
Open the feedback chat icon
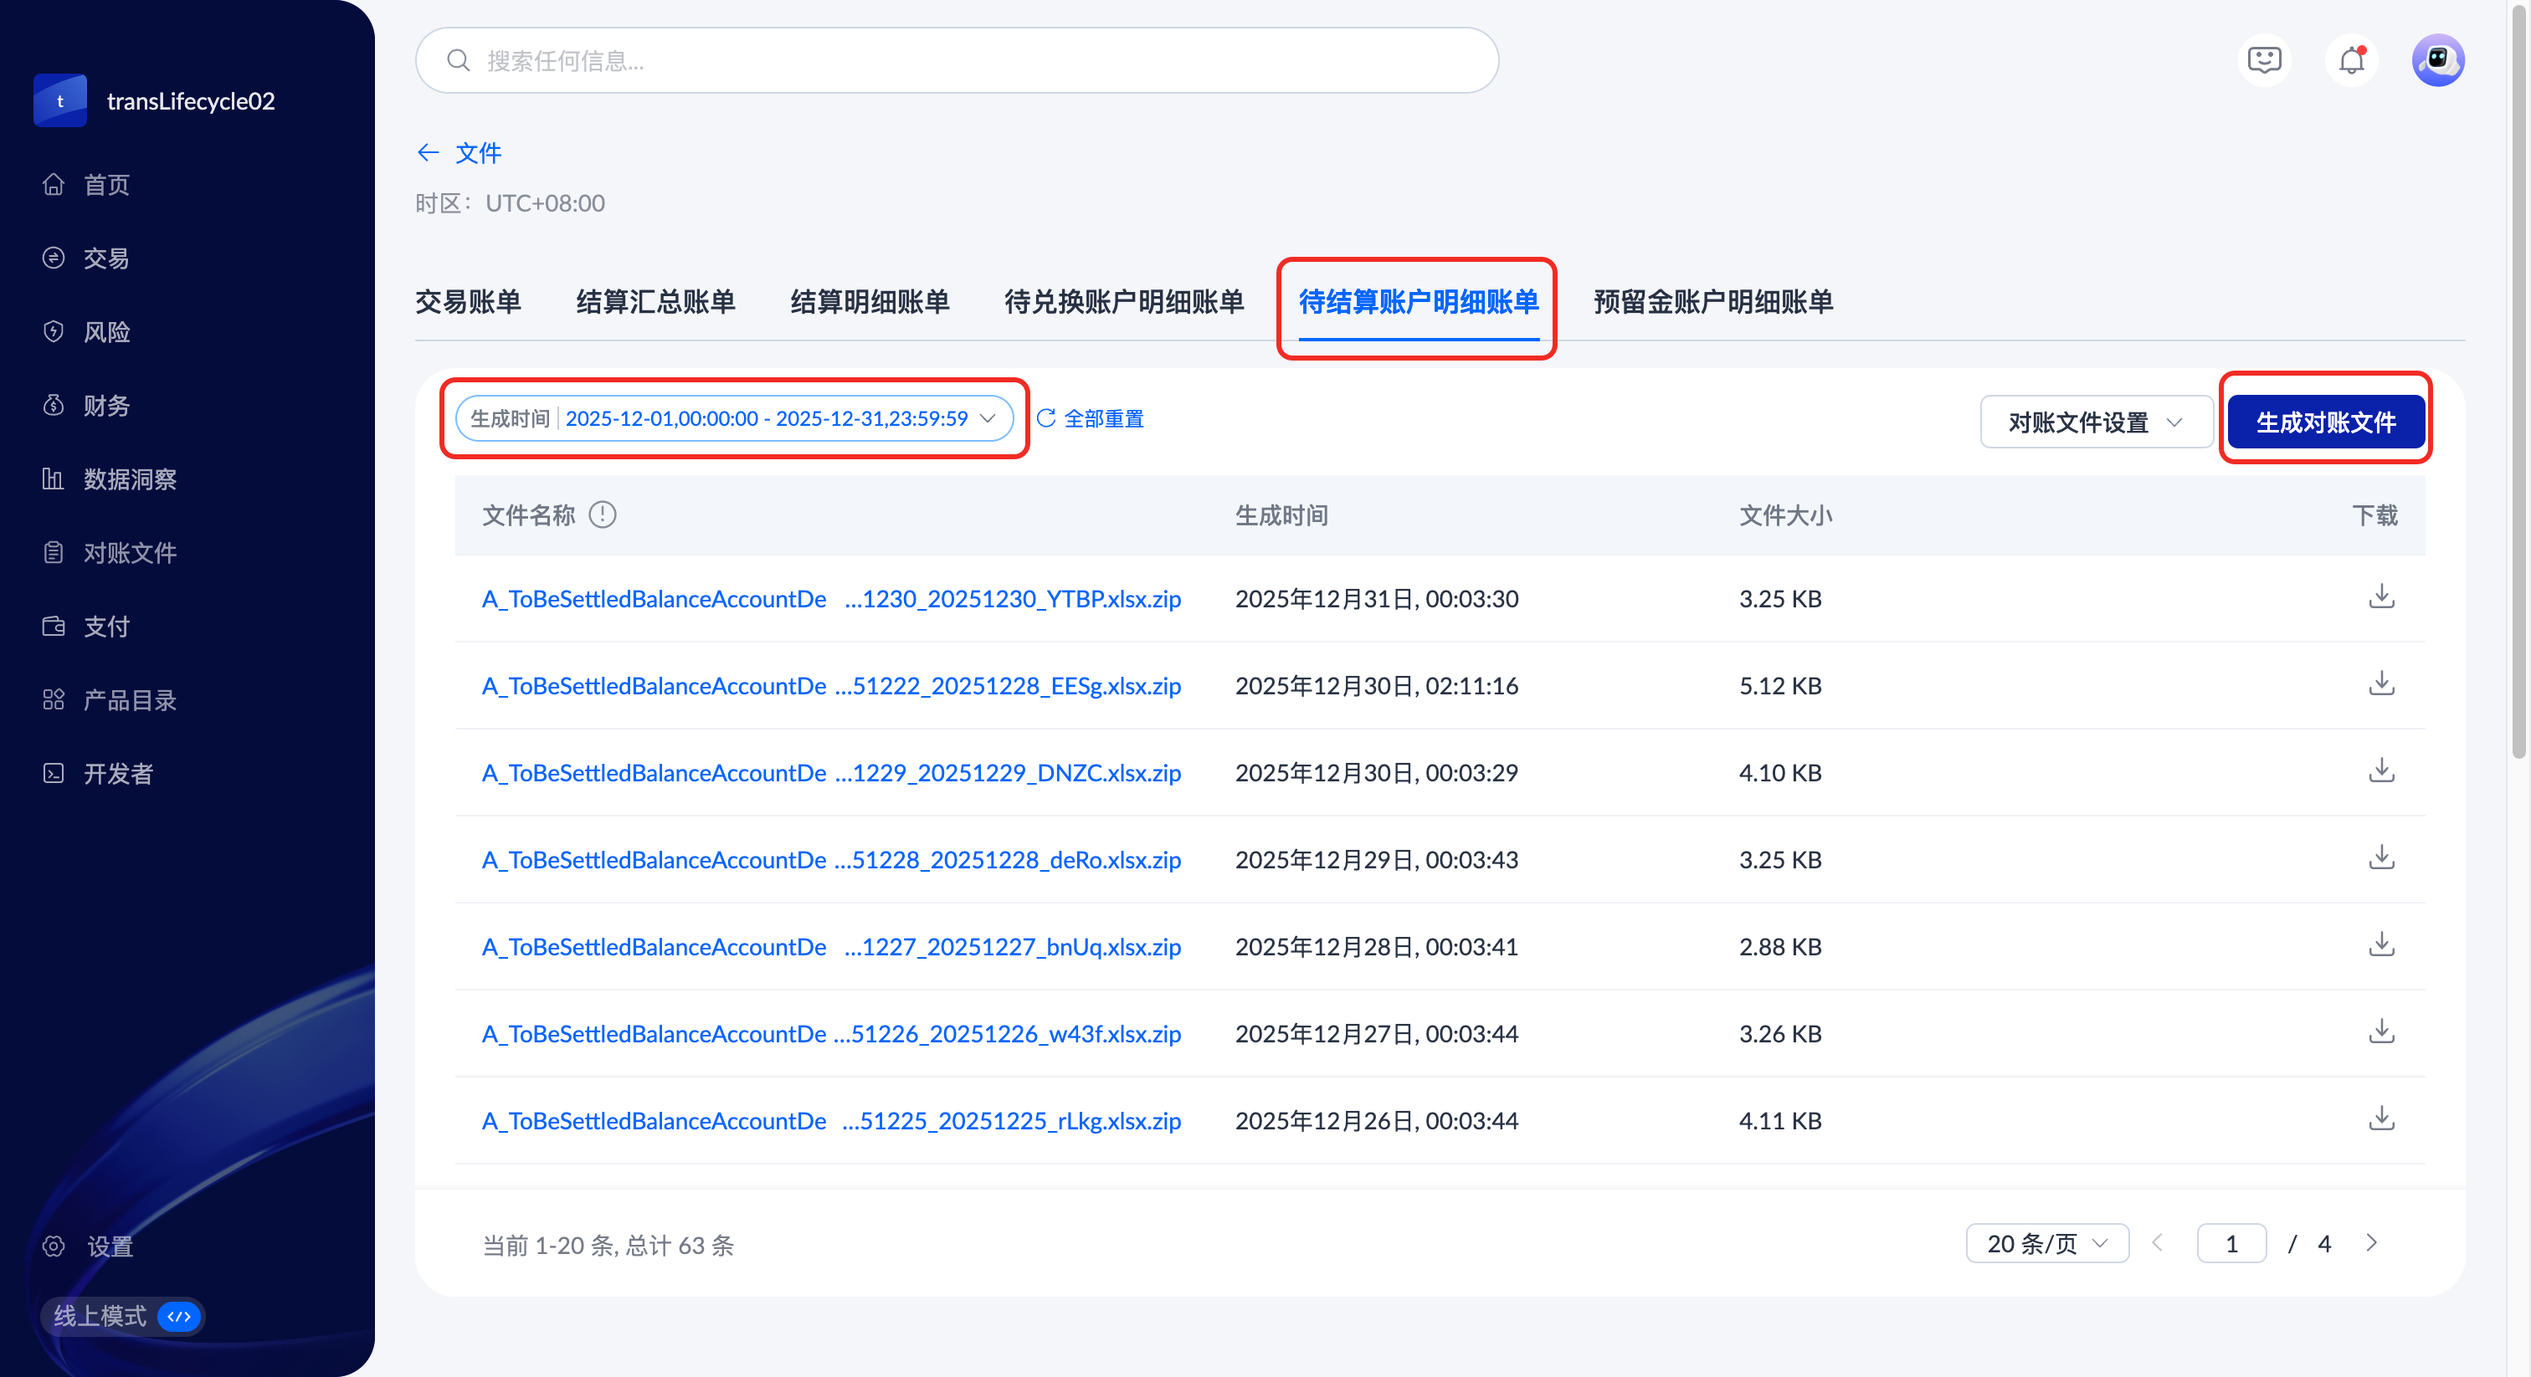[x=2264, y=61]
